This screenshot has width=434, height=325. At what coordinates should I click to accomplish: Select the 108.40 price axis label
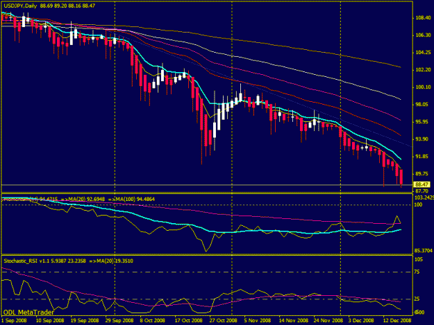[423, 18]
